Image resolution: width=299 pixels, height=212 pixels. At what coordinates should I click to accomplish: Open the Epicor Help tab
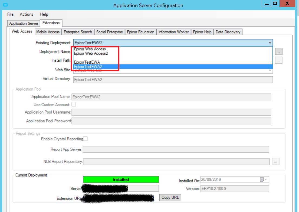(x=202, y=32)
